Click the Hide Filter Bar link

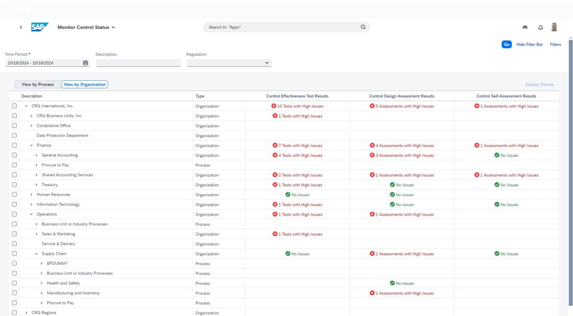point(529,45)
